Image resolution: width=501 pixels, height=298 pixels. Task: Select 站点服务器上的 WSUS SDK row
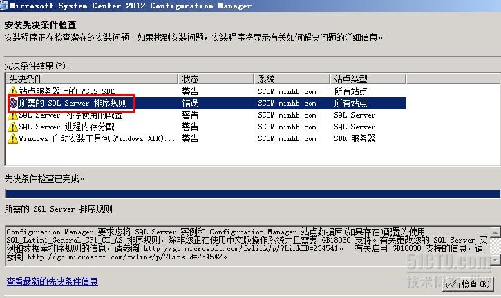coord(207,91)
